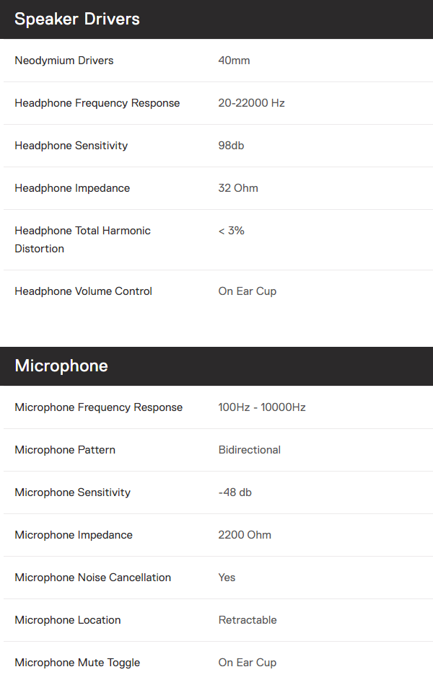Click the Speaker Drivers section header

(216, 19)
